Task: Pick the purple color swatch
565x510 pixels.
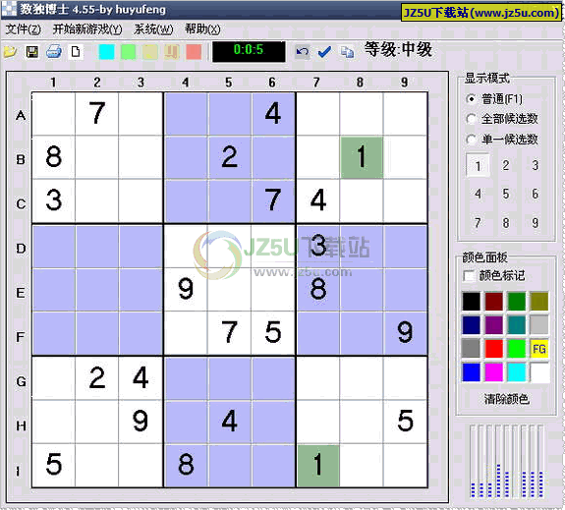Action: pyautogui.click(x=493, y=325)
